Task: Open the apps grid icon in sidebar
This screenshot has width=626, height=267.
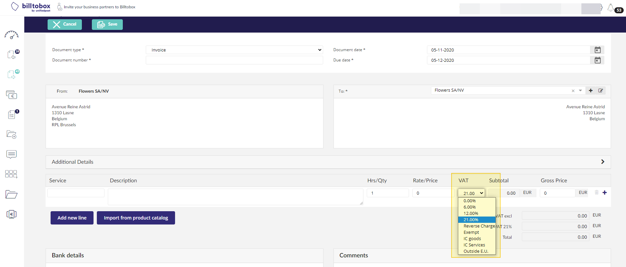Action: pos(11,174)
